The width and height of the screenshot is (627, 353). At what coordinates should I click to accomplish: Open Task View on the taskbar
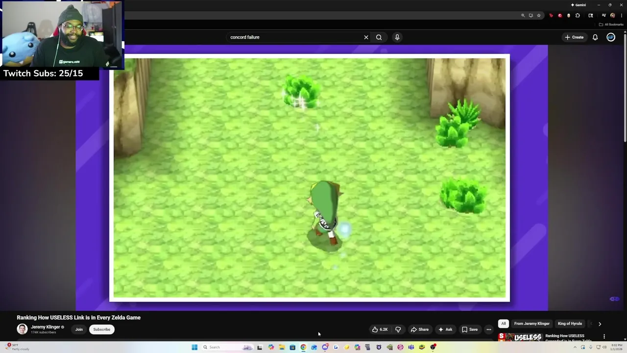coord(260,347)
